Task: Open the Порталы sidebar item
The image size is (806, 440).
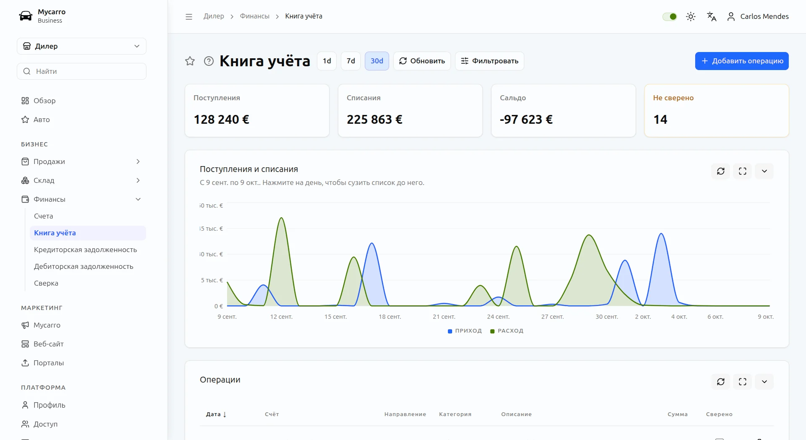Action: pos(82,363)
